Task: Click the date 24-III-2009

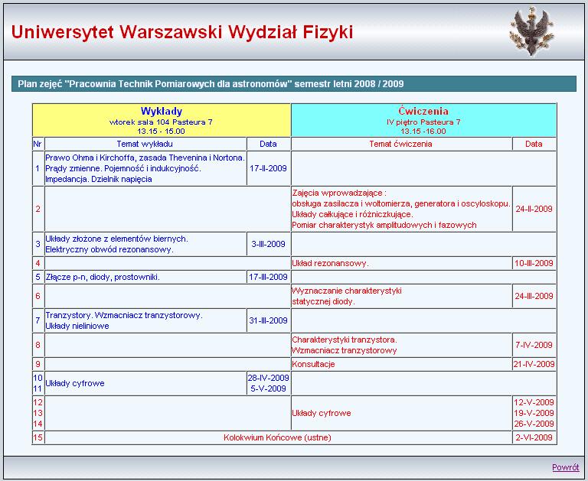Action: coord(534,296)
